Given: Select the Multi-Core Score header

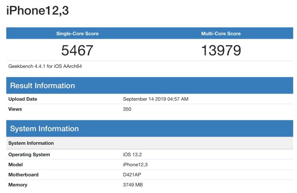Looking at the screenshot, I should pos(221,33).
